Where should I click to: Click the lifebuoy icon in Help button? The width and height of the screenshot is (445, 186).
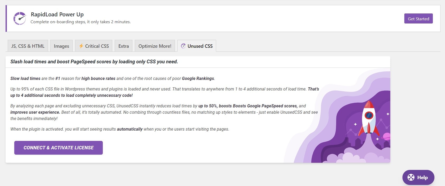click(x=411, y=177)
